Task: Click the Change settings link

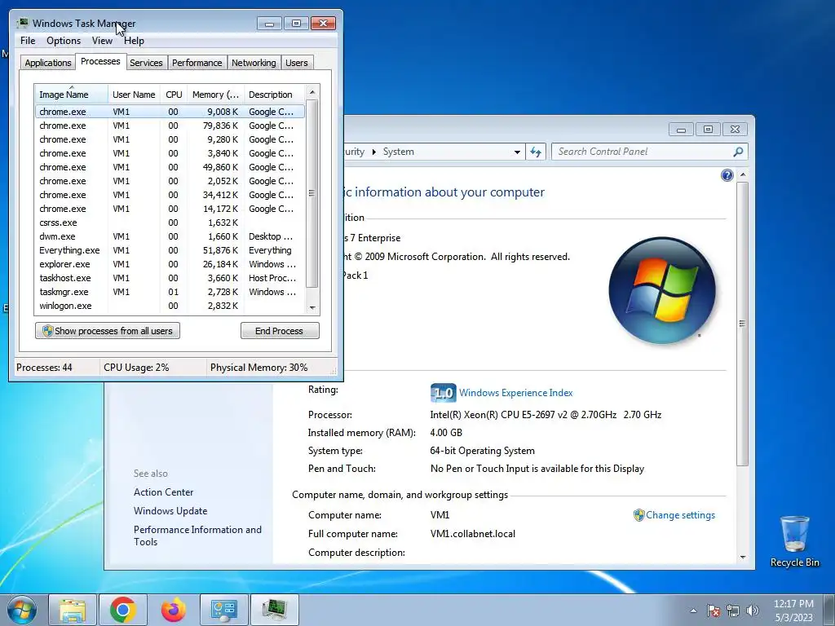Action: click(680, 515)
